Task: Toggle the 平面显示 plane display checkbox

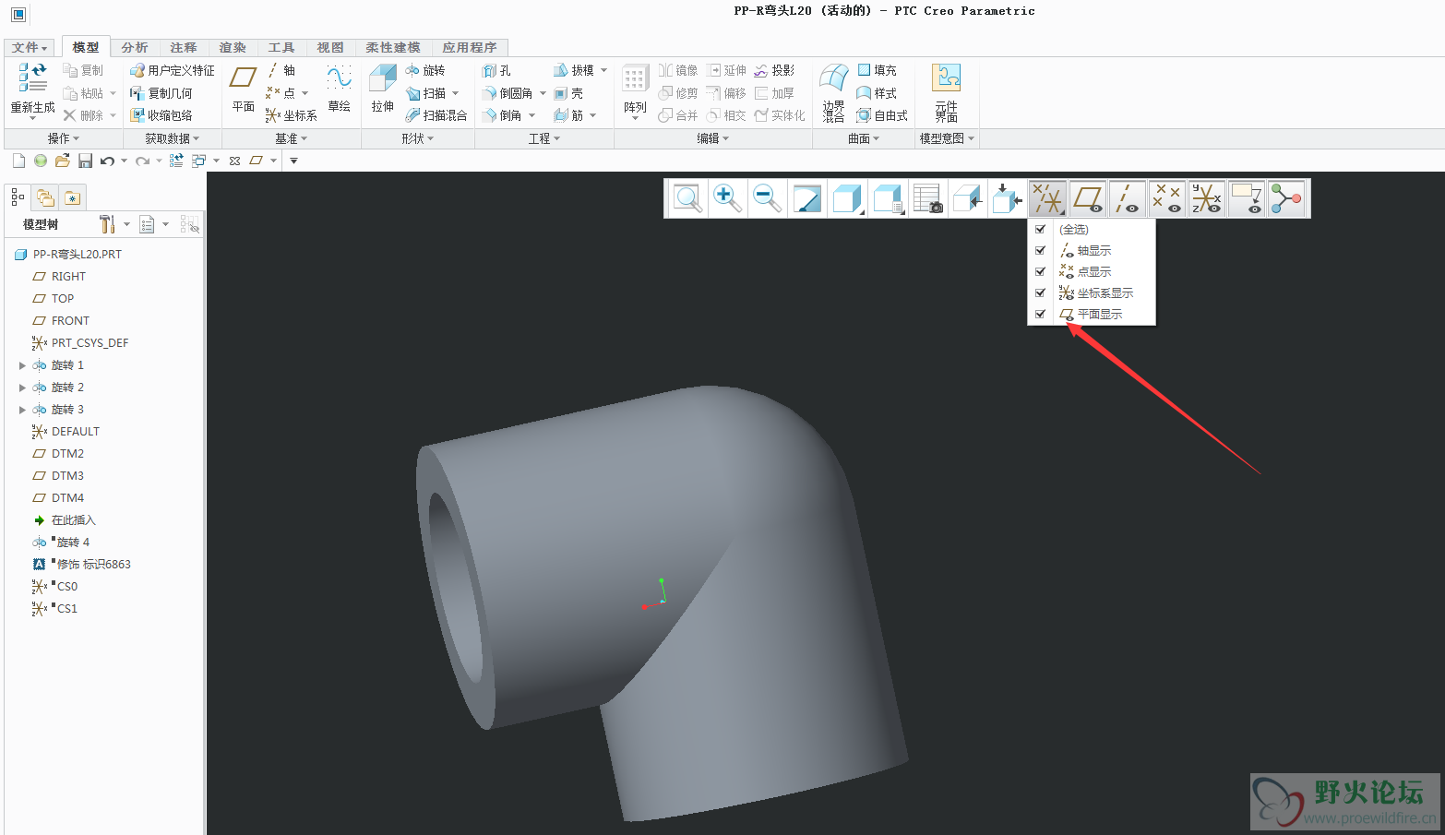Action: coord(1040,315)
